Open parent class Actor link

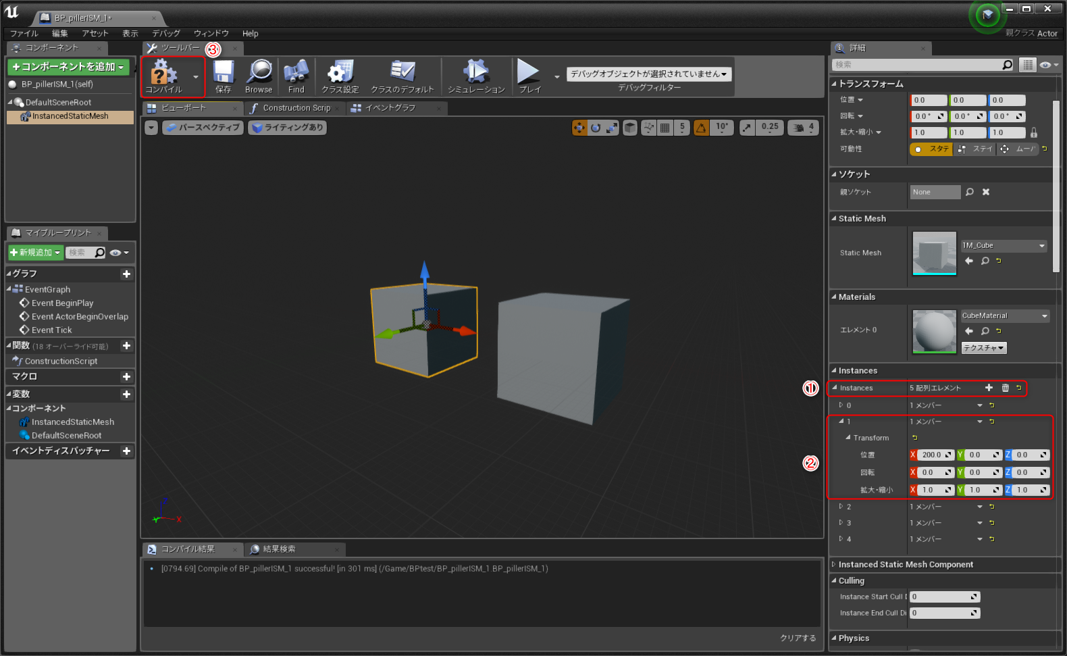click(1047, 34)
